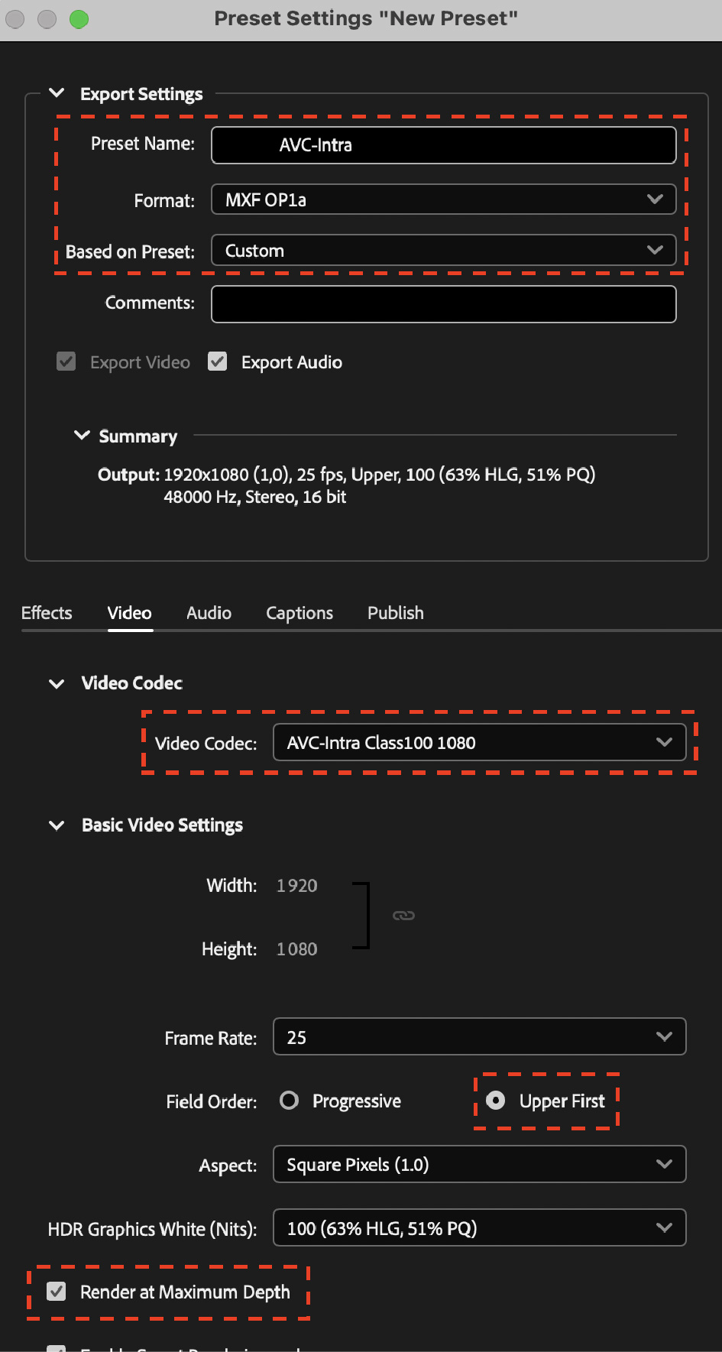
Task: Select the Upper First field order option
Action: click(497, 1101)
